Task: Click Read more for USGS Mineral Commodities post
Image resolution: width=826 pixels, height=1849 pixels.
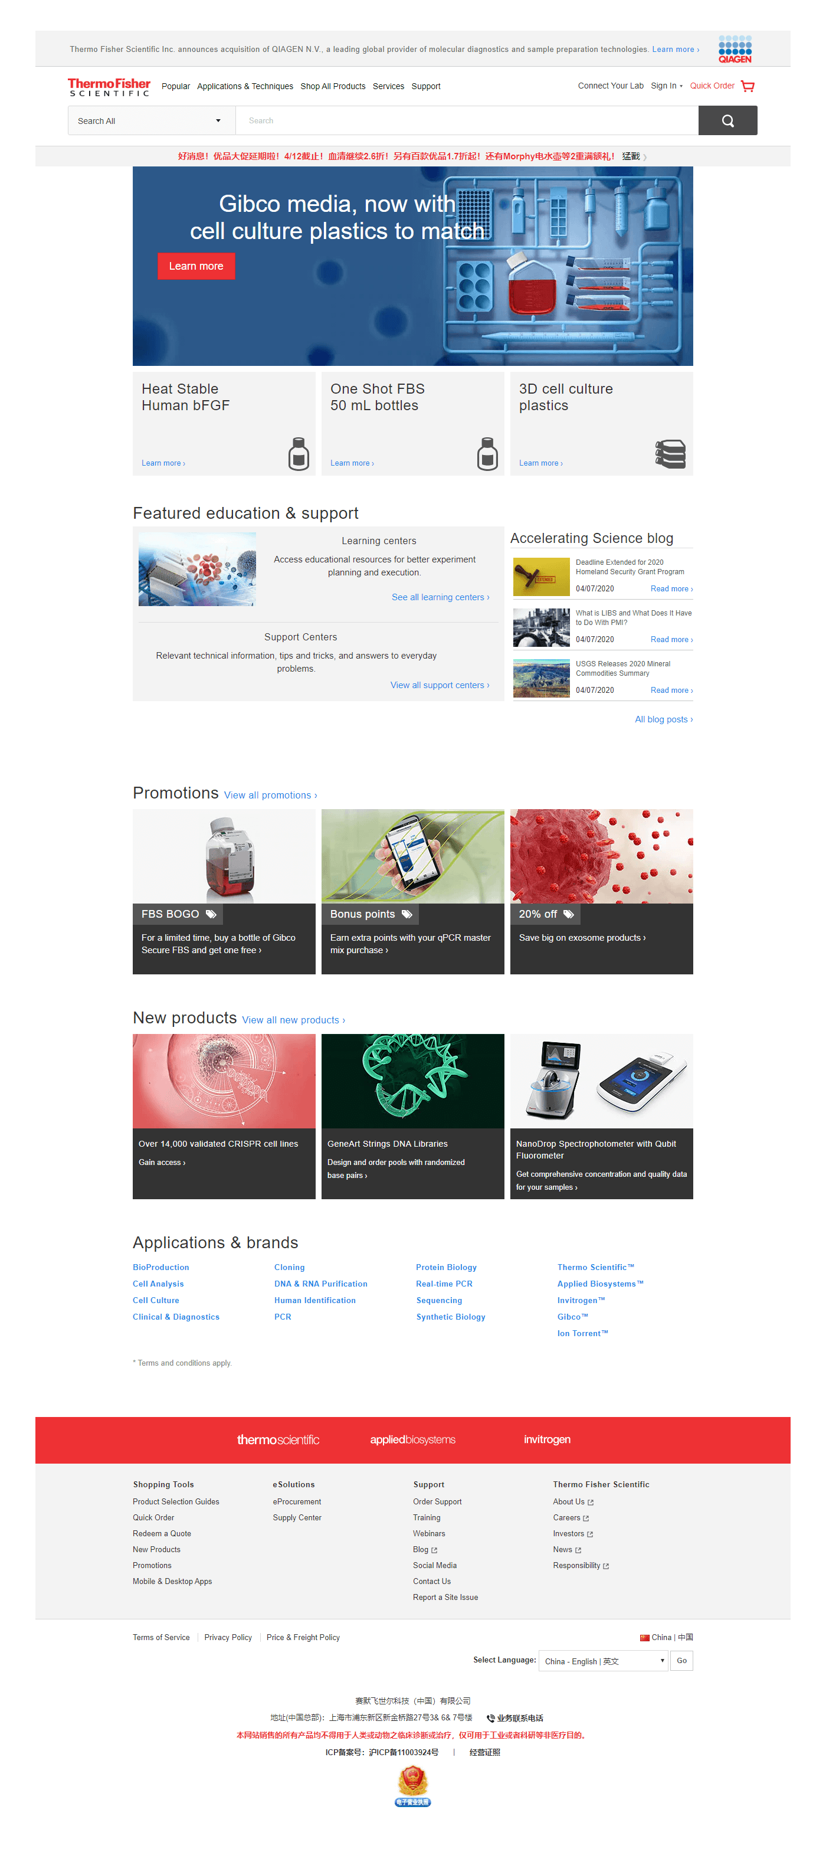Action: click(x=671, y=690)
